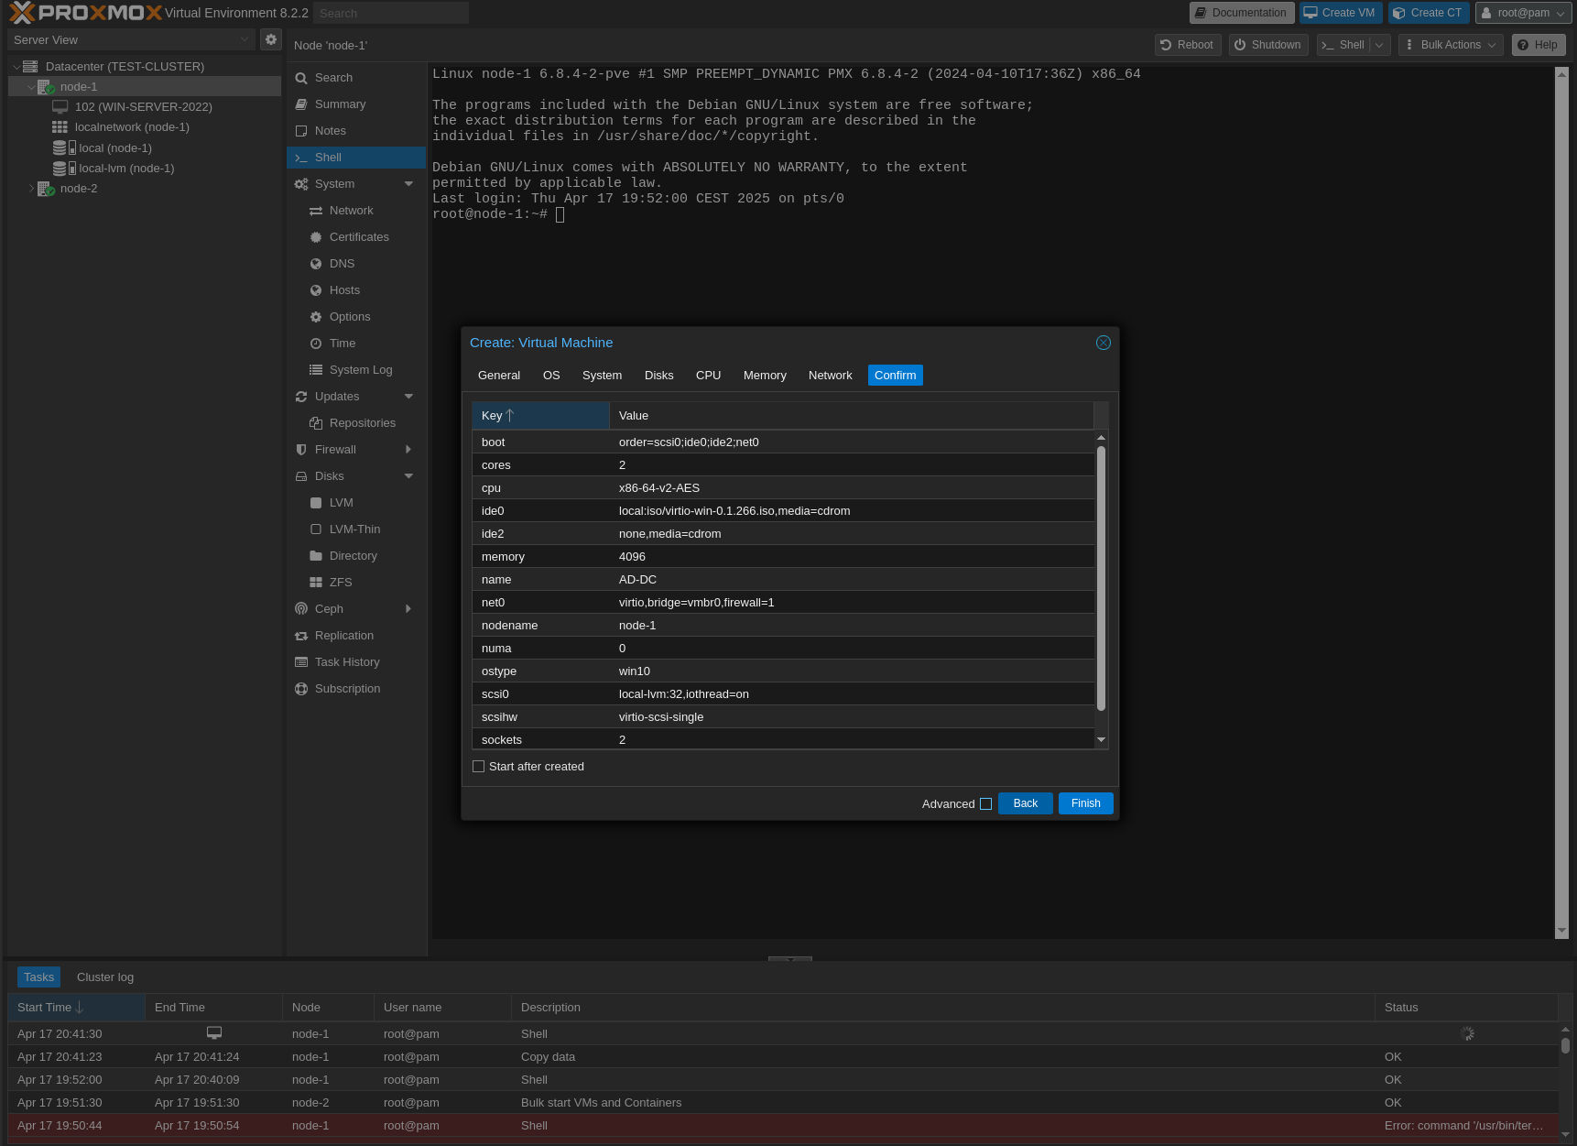Collapse the node-1 tree entry
The width and height of the screenshot is (1577, 1146).
[x=31, y=86]
